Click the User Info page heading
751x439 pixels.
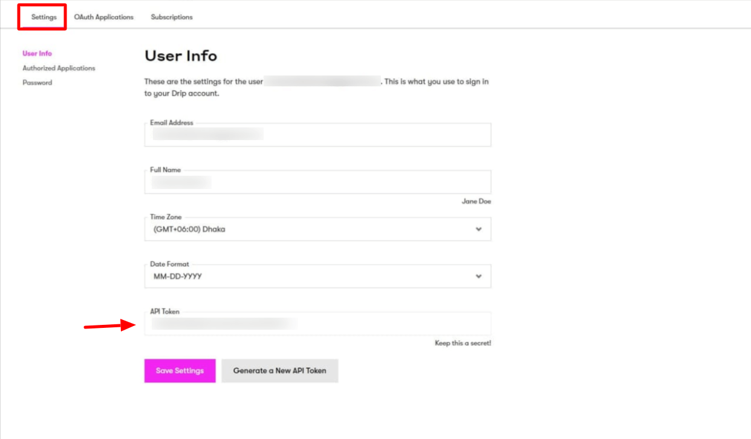tap(180, 56)
